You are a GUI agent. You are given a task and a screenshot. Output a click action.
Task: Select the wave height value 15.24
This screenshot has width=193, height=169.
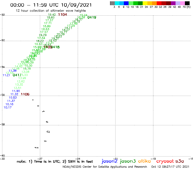tap(83, 15)
